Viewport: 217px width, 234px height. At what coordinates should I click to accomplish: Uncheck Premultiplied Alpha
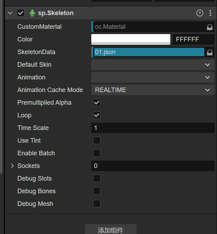click(x=97, y=103)
